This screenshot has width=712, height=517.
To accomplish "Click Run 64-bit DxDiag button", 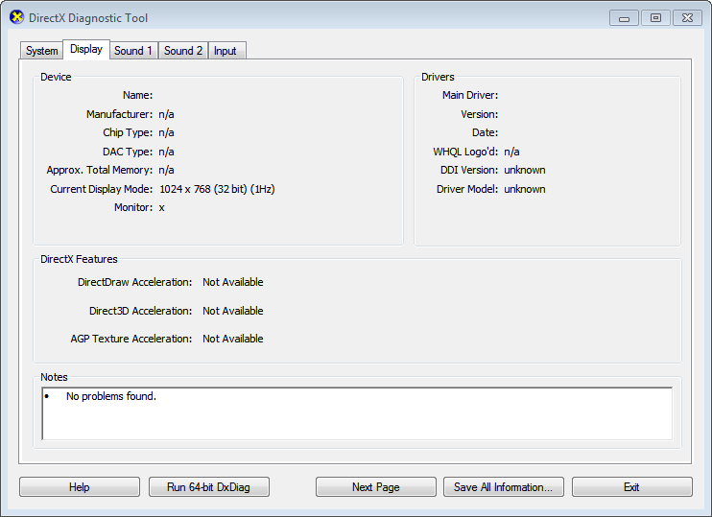I will click(209, 487).
